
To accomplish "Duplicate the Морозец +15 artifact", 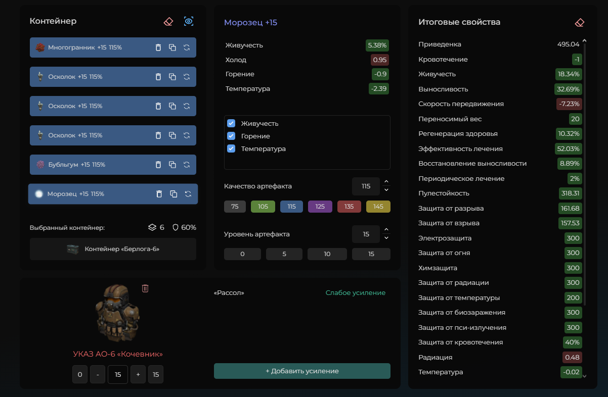I will point(173,194).
